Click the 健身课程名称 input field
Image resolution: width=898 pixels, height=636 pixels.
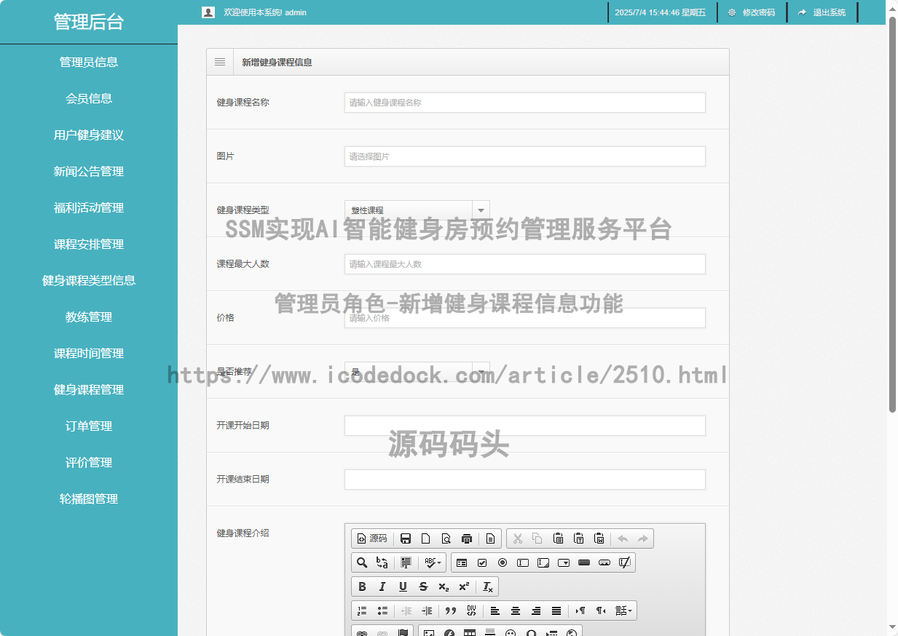(525, 103)
